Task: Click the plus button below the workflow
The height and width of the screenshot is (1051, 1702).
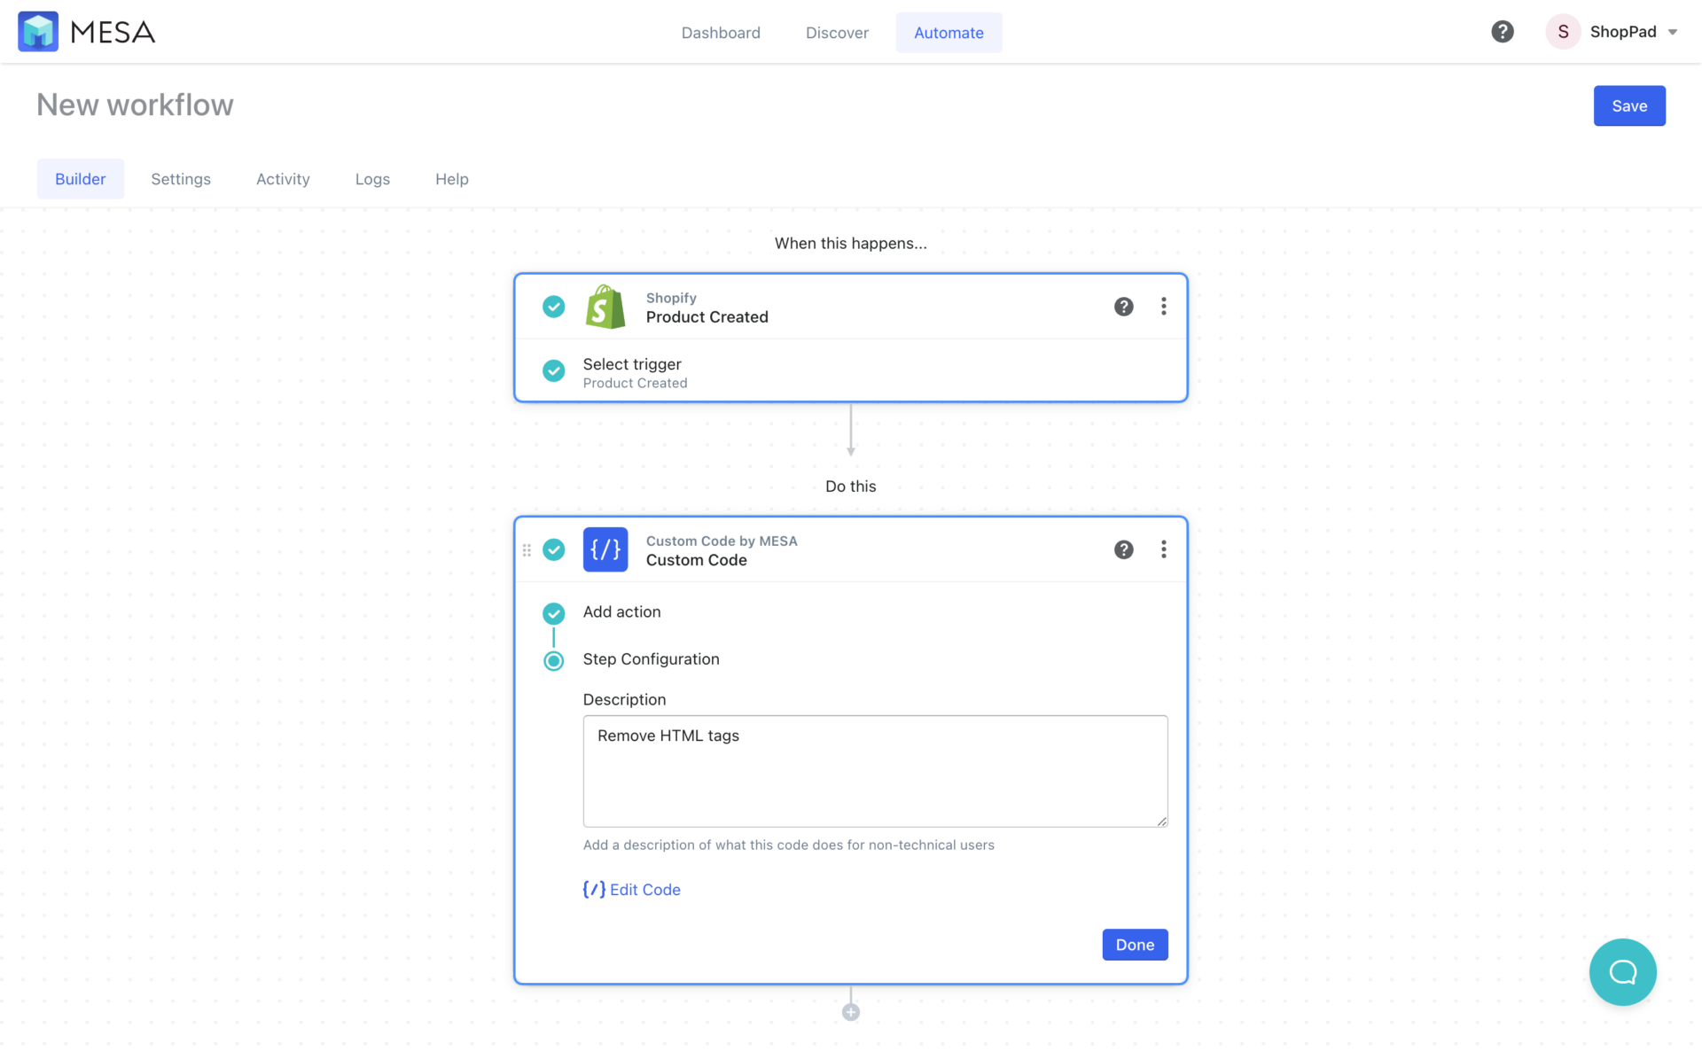Action: [850, 1010]
